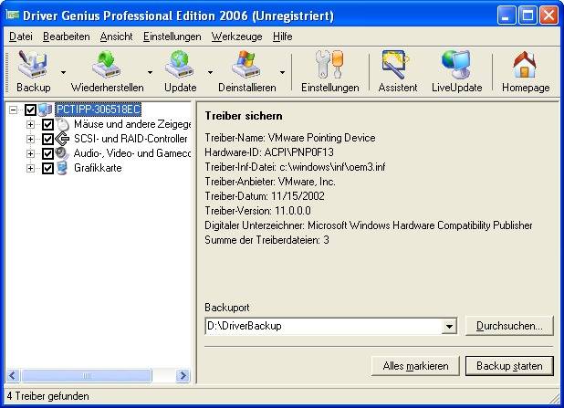This screenshot has width=564, height=408.
Task: Select the Update globe drive icon
Action: tap(180, 64)
